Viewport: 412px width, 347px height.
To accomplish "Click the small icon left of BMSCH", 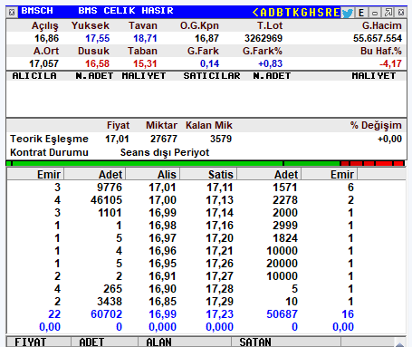I will pos(12,13).
